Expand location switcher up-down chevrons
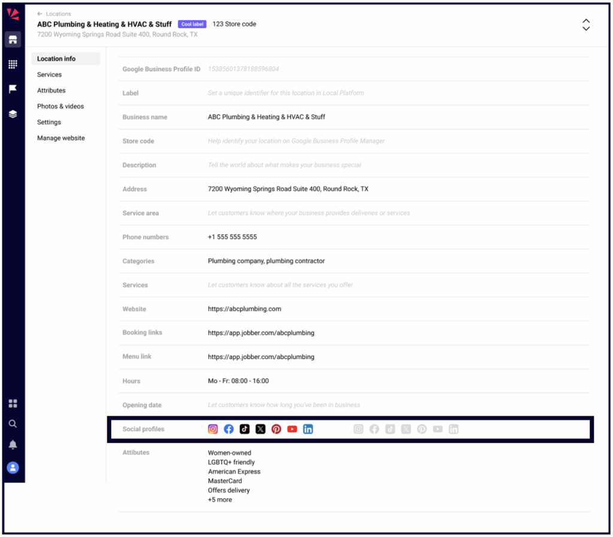This screenshot has width=613, height=537. tap(586, 25)
